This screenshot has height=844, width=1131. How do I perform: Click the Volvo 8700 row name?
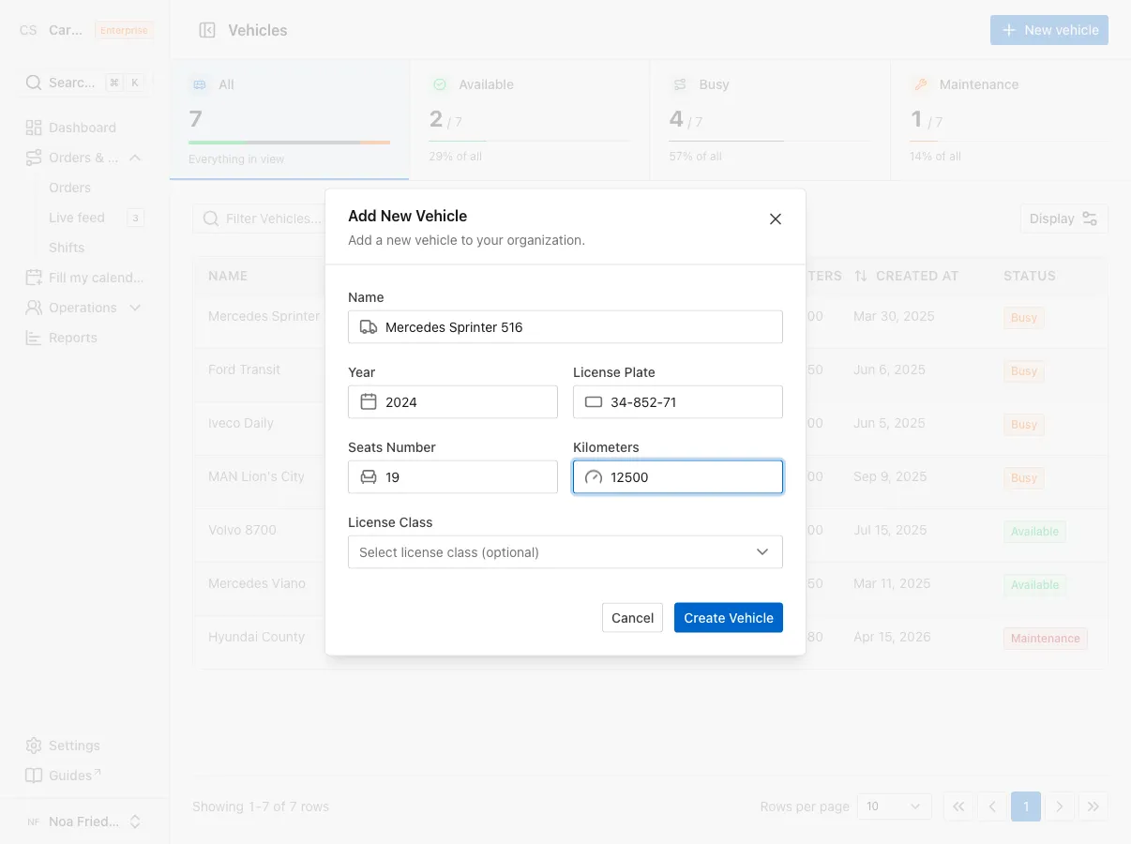[242, 530]
